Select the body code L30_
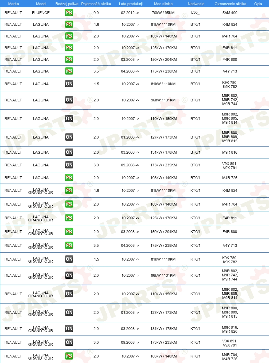 (x=195, y=12)
